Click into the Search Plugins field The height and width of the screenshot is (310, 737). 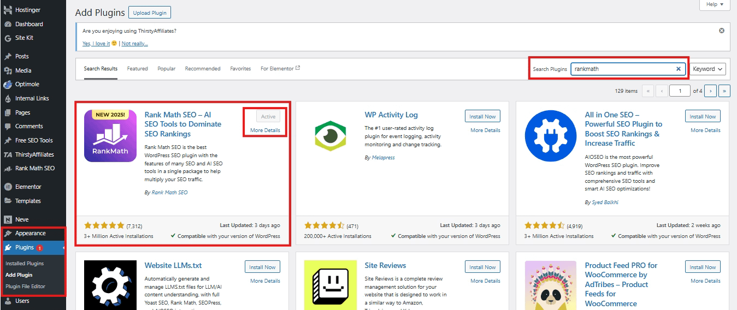coord(623,69)
